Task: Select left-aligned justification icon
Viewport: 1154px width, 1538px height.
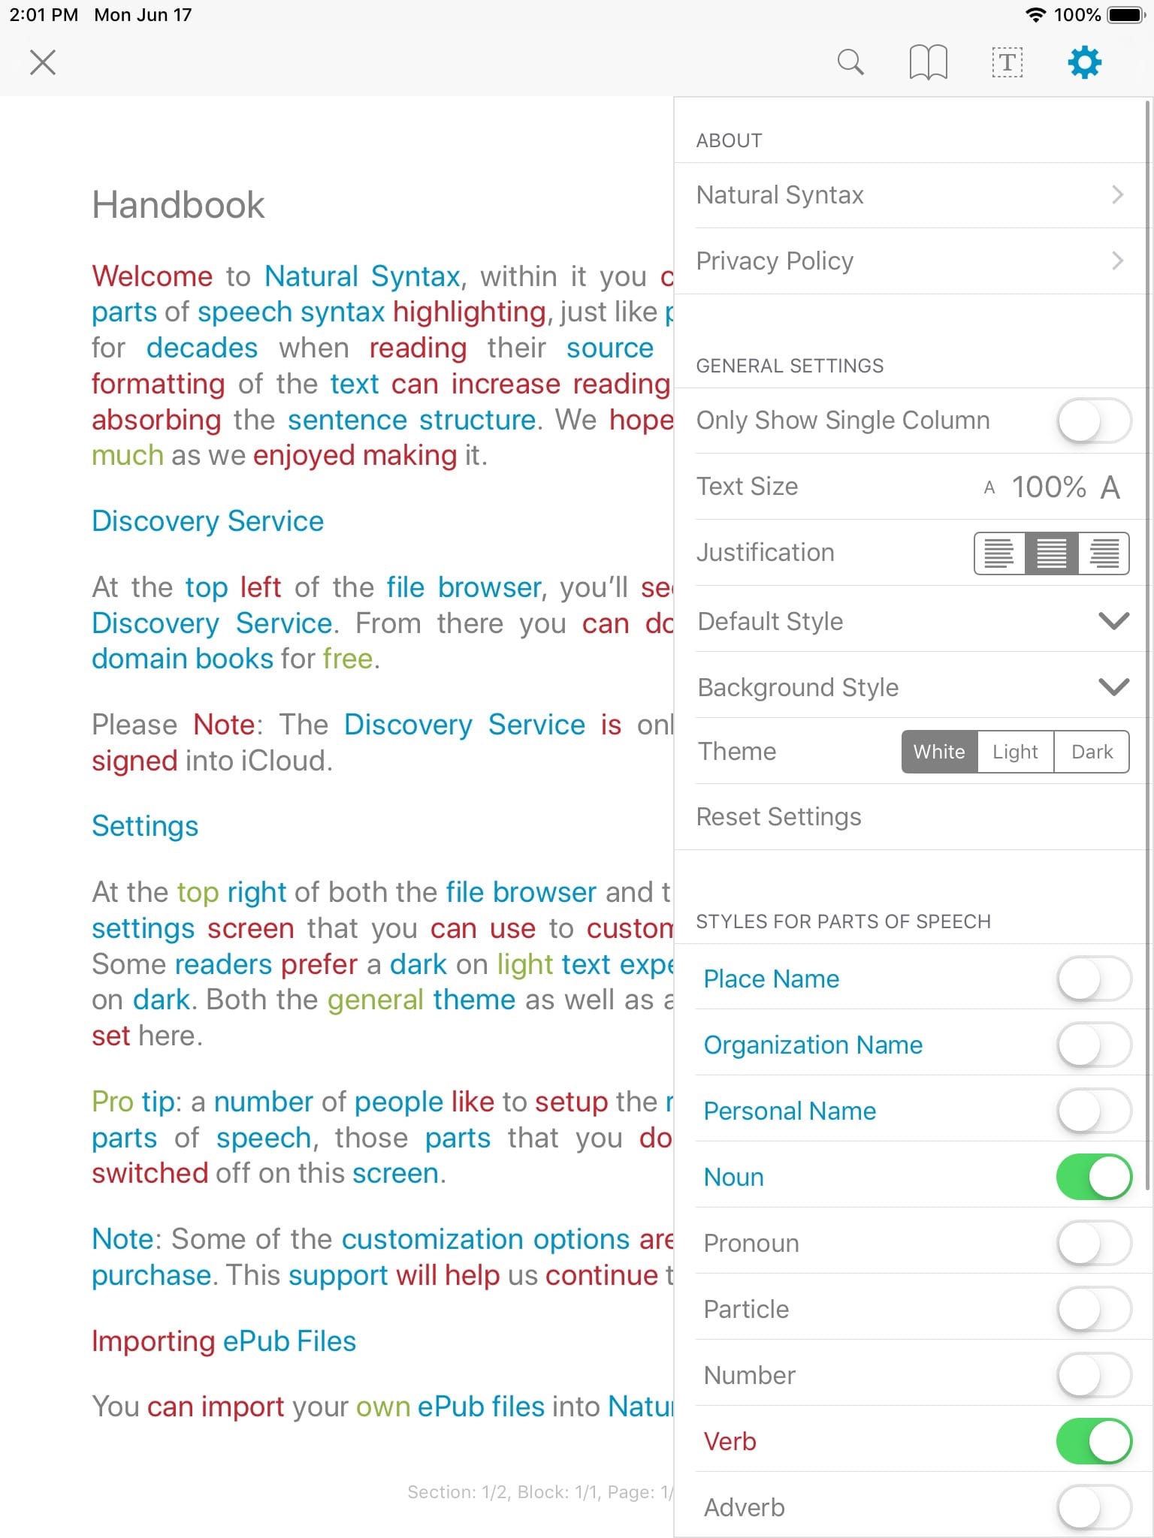Action: (x=1000, y=553)
